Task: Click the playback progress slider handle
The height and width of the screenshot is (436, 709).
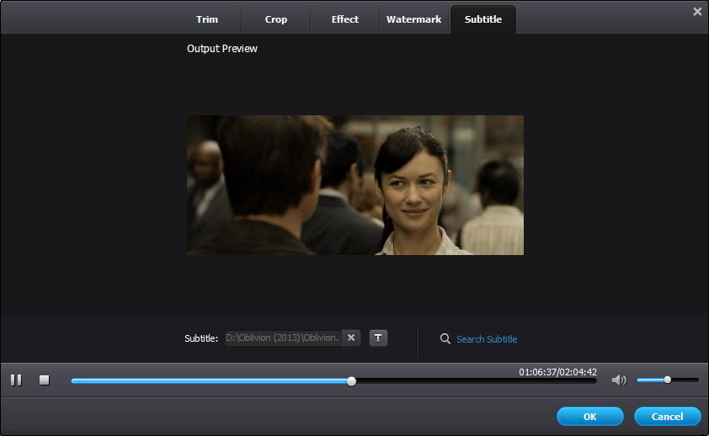Action: 351,381
